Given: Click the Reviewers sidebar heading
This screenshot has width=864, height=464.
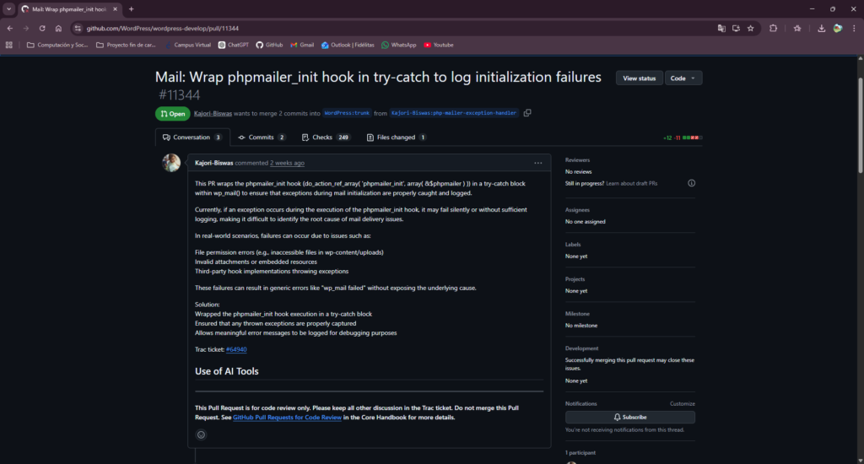Looking at the screenshot, I should (577, 159).
